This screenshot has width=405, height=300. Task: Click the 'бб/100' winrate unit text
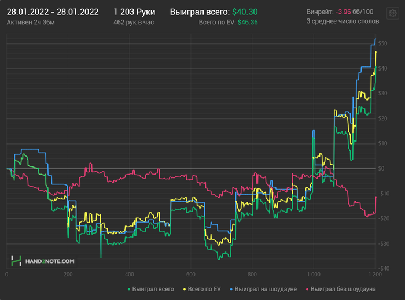363,12
